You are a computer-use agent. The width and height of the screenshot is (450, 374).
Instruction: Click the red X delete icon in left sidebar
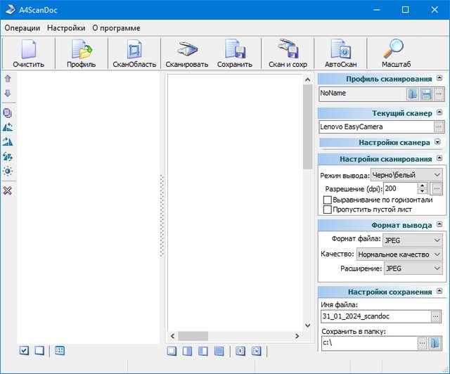click(x=8, y=191)
